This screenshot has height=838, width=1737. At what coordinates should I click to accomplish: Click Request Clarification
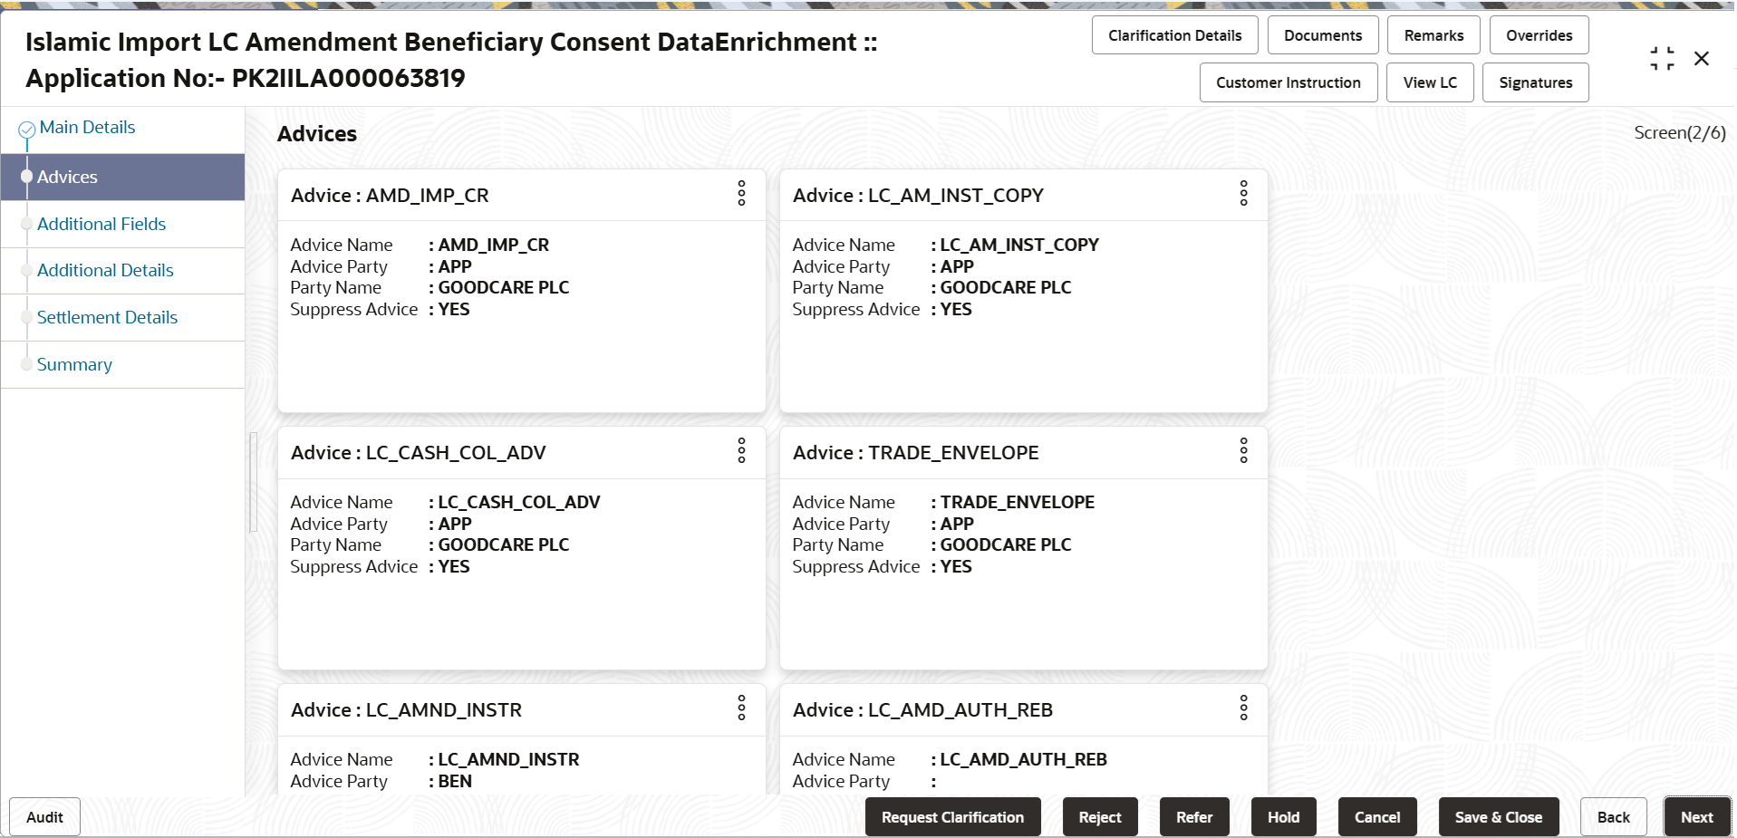(x=952, y=817)
